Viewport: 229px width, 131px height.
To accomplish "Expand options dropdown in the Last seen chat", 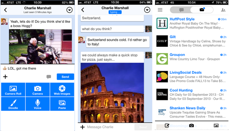I will (x=69, y=10).
